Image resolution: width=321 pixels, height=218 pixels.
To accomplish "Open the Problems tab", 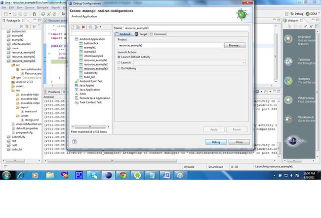I will tap(52, 92).
